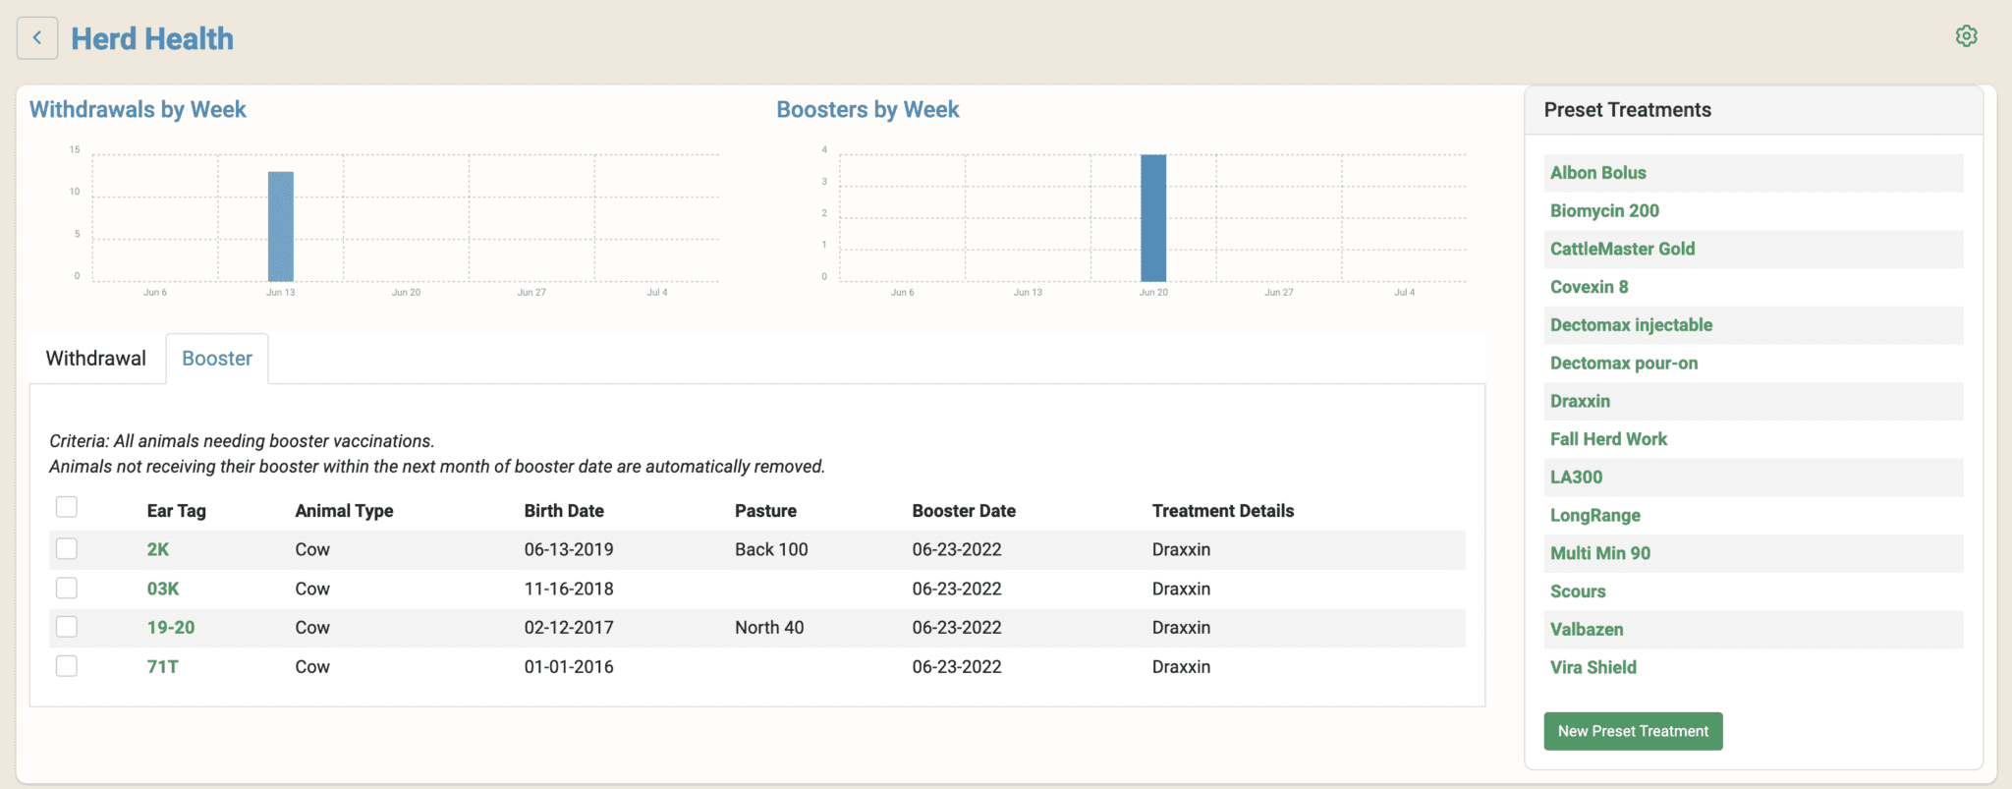Select the Booster tab
This screenshot has width=2012, height=789.
[217, 359]
